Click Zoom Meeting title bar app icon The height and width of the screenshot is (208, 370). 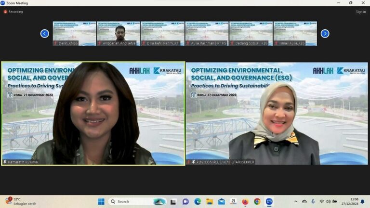pyautogui.click(x=2, y=3)
